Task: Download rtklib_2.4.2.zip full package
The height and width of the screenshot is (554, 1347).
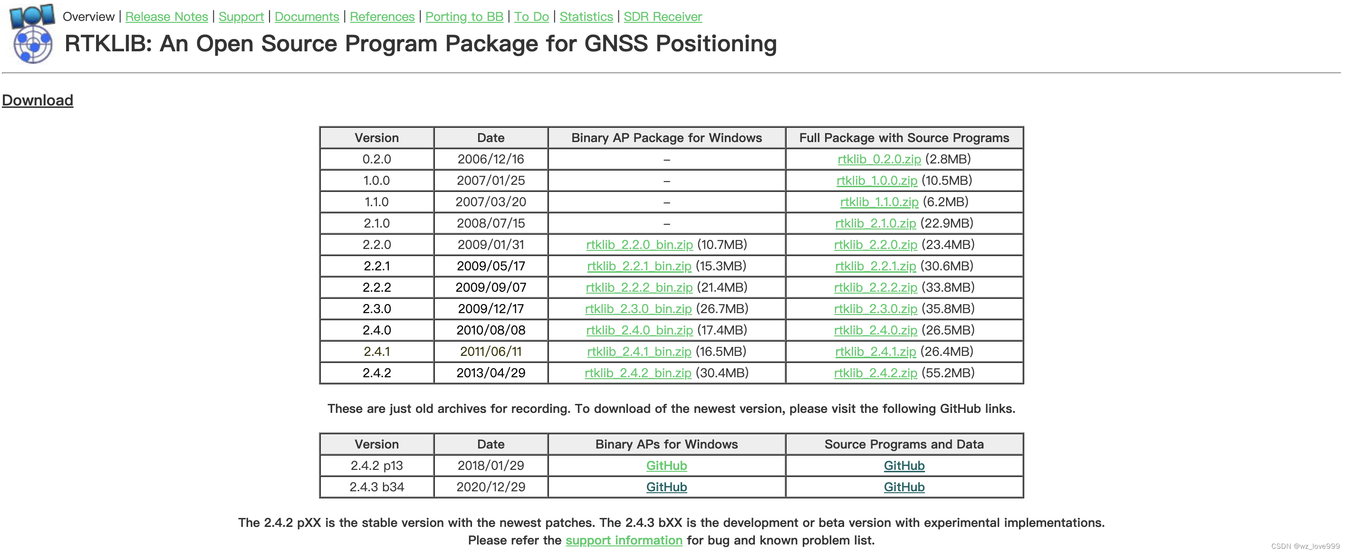Action: 875,373
